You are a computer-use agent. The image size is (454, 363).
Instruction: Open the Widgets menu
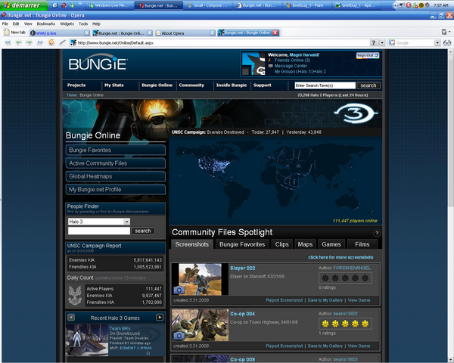(x=67, y=23)
